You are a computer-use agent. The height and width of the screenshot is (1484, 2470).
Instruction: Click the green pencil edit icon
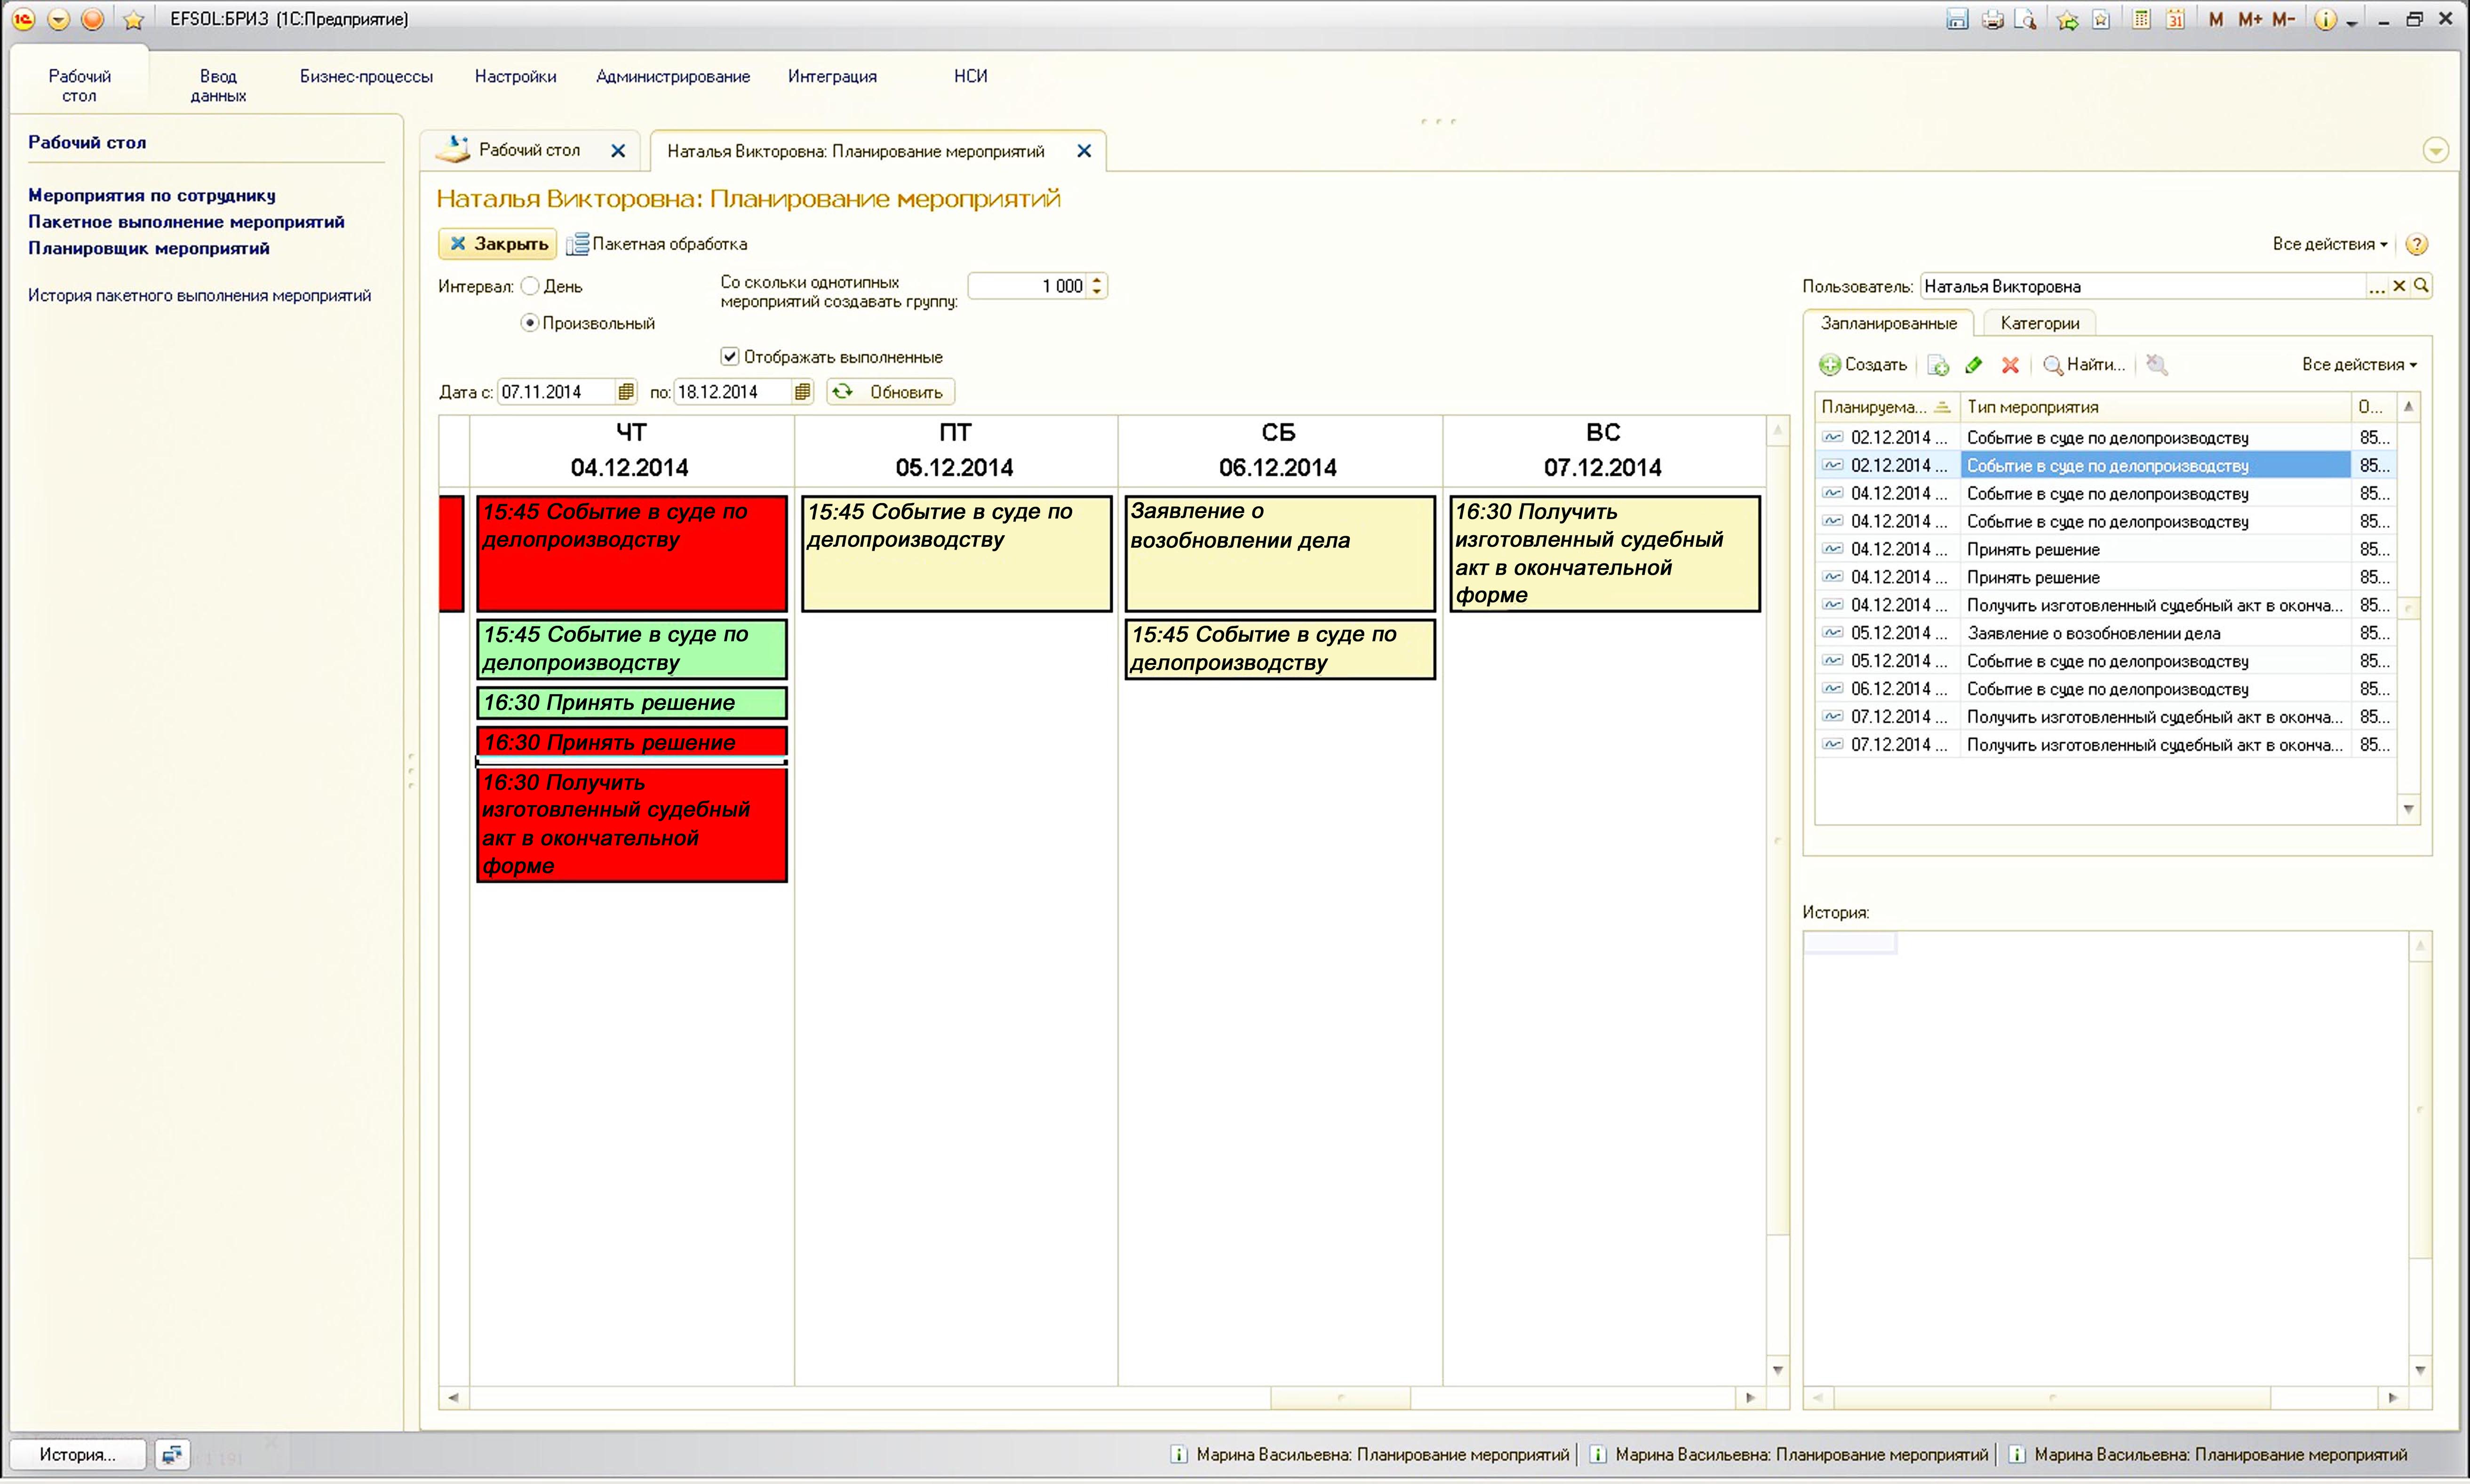point(1974,365)
